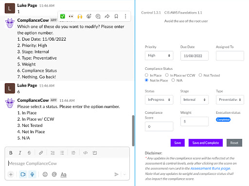Open the Assessment Runs page link
Image resolution: width=249 pixels, height=186 pixels.
pyautogui.click(x=210, y=169)
